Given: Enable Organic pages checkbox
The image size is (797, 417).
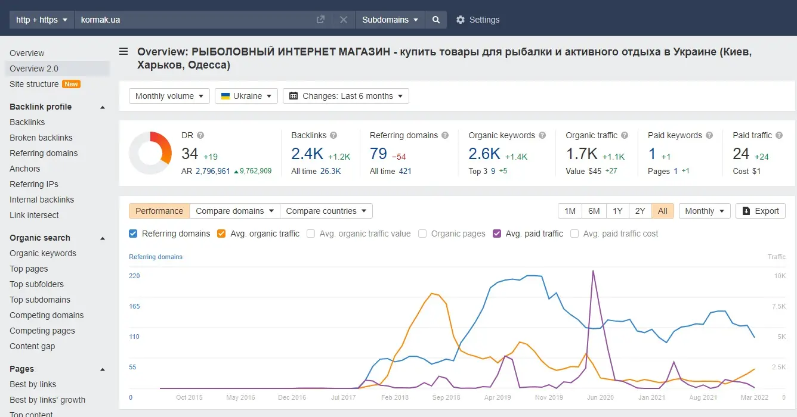Looking at the screenshot, I should 422,234.
